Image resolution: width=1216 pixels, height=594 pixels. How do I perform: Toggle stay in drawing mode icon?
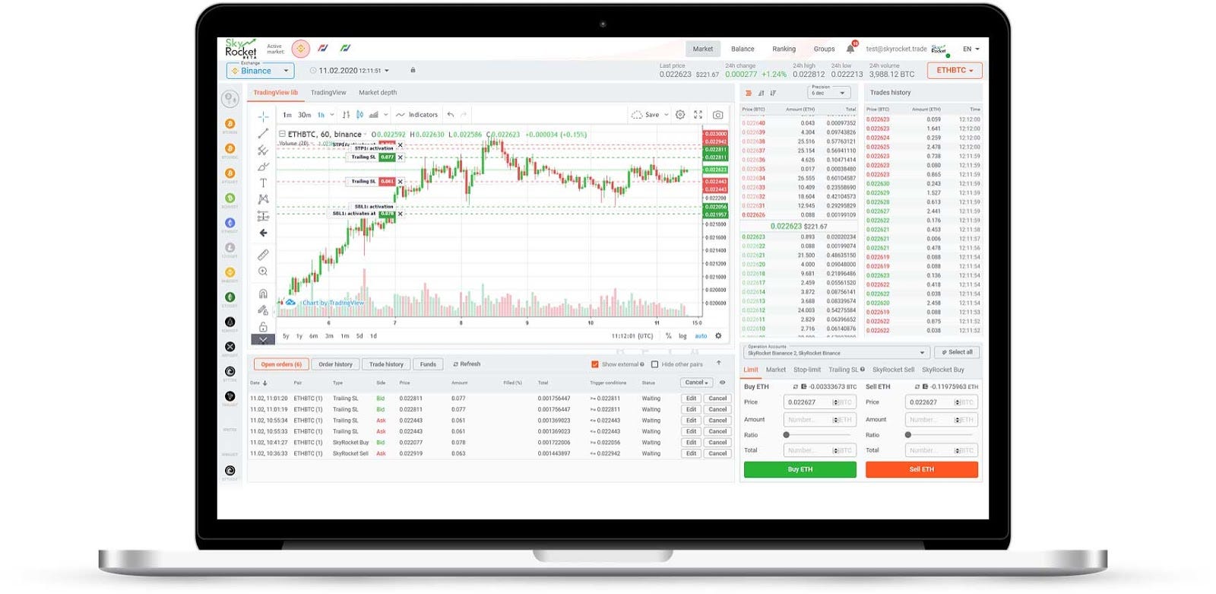point(263,310)
